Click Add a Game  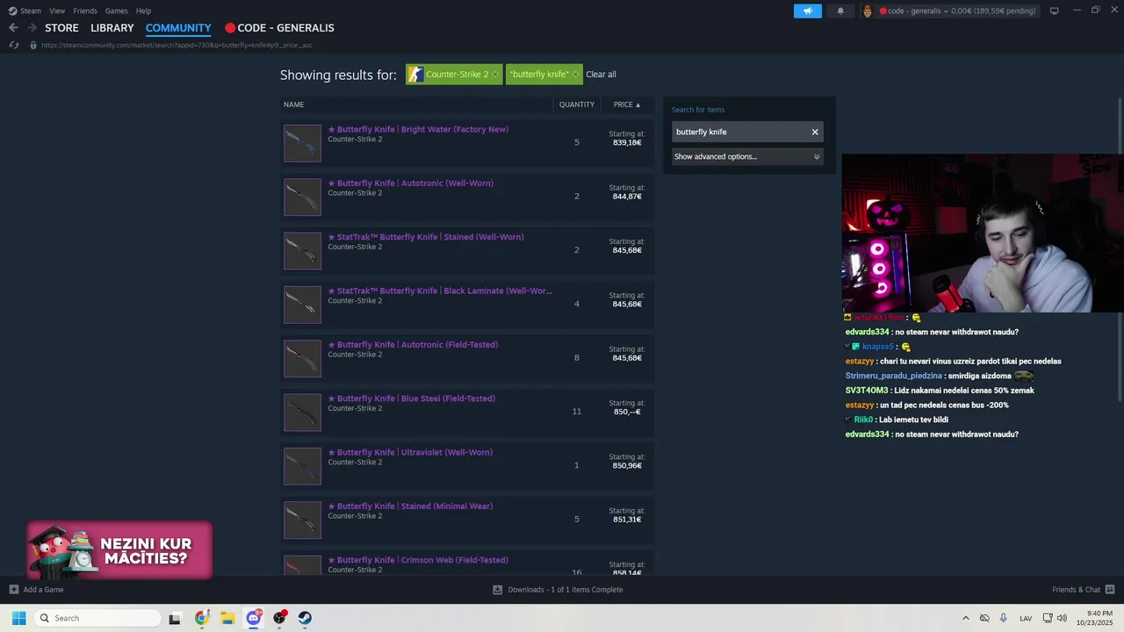[36, 589]
